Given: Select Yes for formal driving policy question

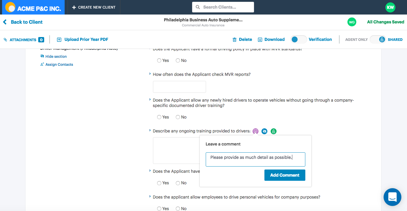Looking at the screenshot, I should pyautogui.click(x=159, y=60).
